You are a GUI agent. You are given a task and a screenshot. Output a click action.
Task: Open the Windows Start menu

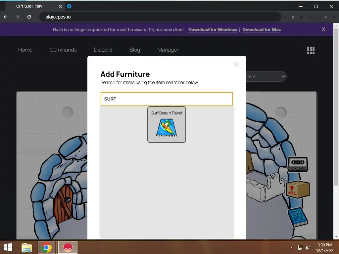click(8, 247)
